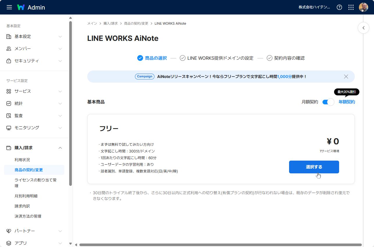This screenshot has width=374, height=247.
Task: Expand the セキュリティ menu chevron
Action: pos(60,61)
